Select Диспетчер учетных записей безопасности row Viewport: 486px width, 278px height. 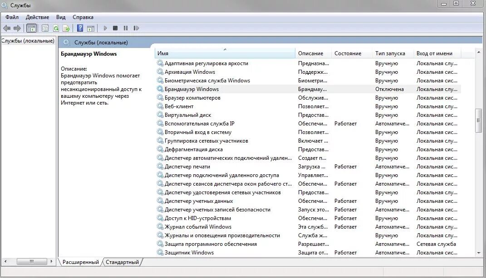(x=309, y=209)
